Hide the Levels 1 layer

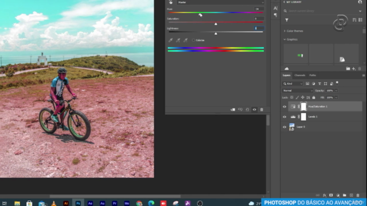click(x=284, y=117)
